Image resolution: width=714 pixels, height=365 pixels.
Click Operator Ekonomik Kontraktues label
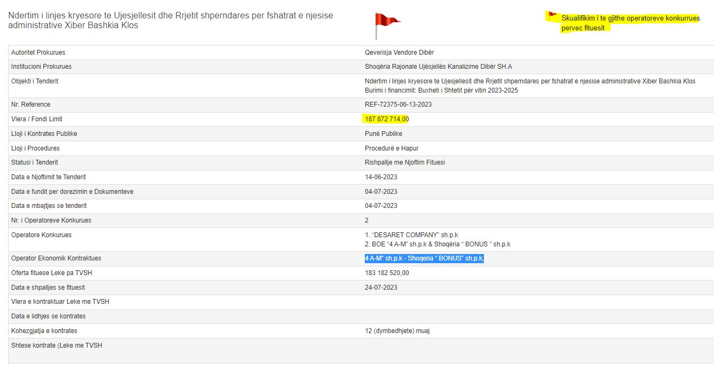(56, 258)
